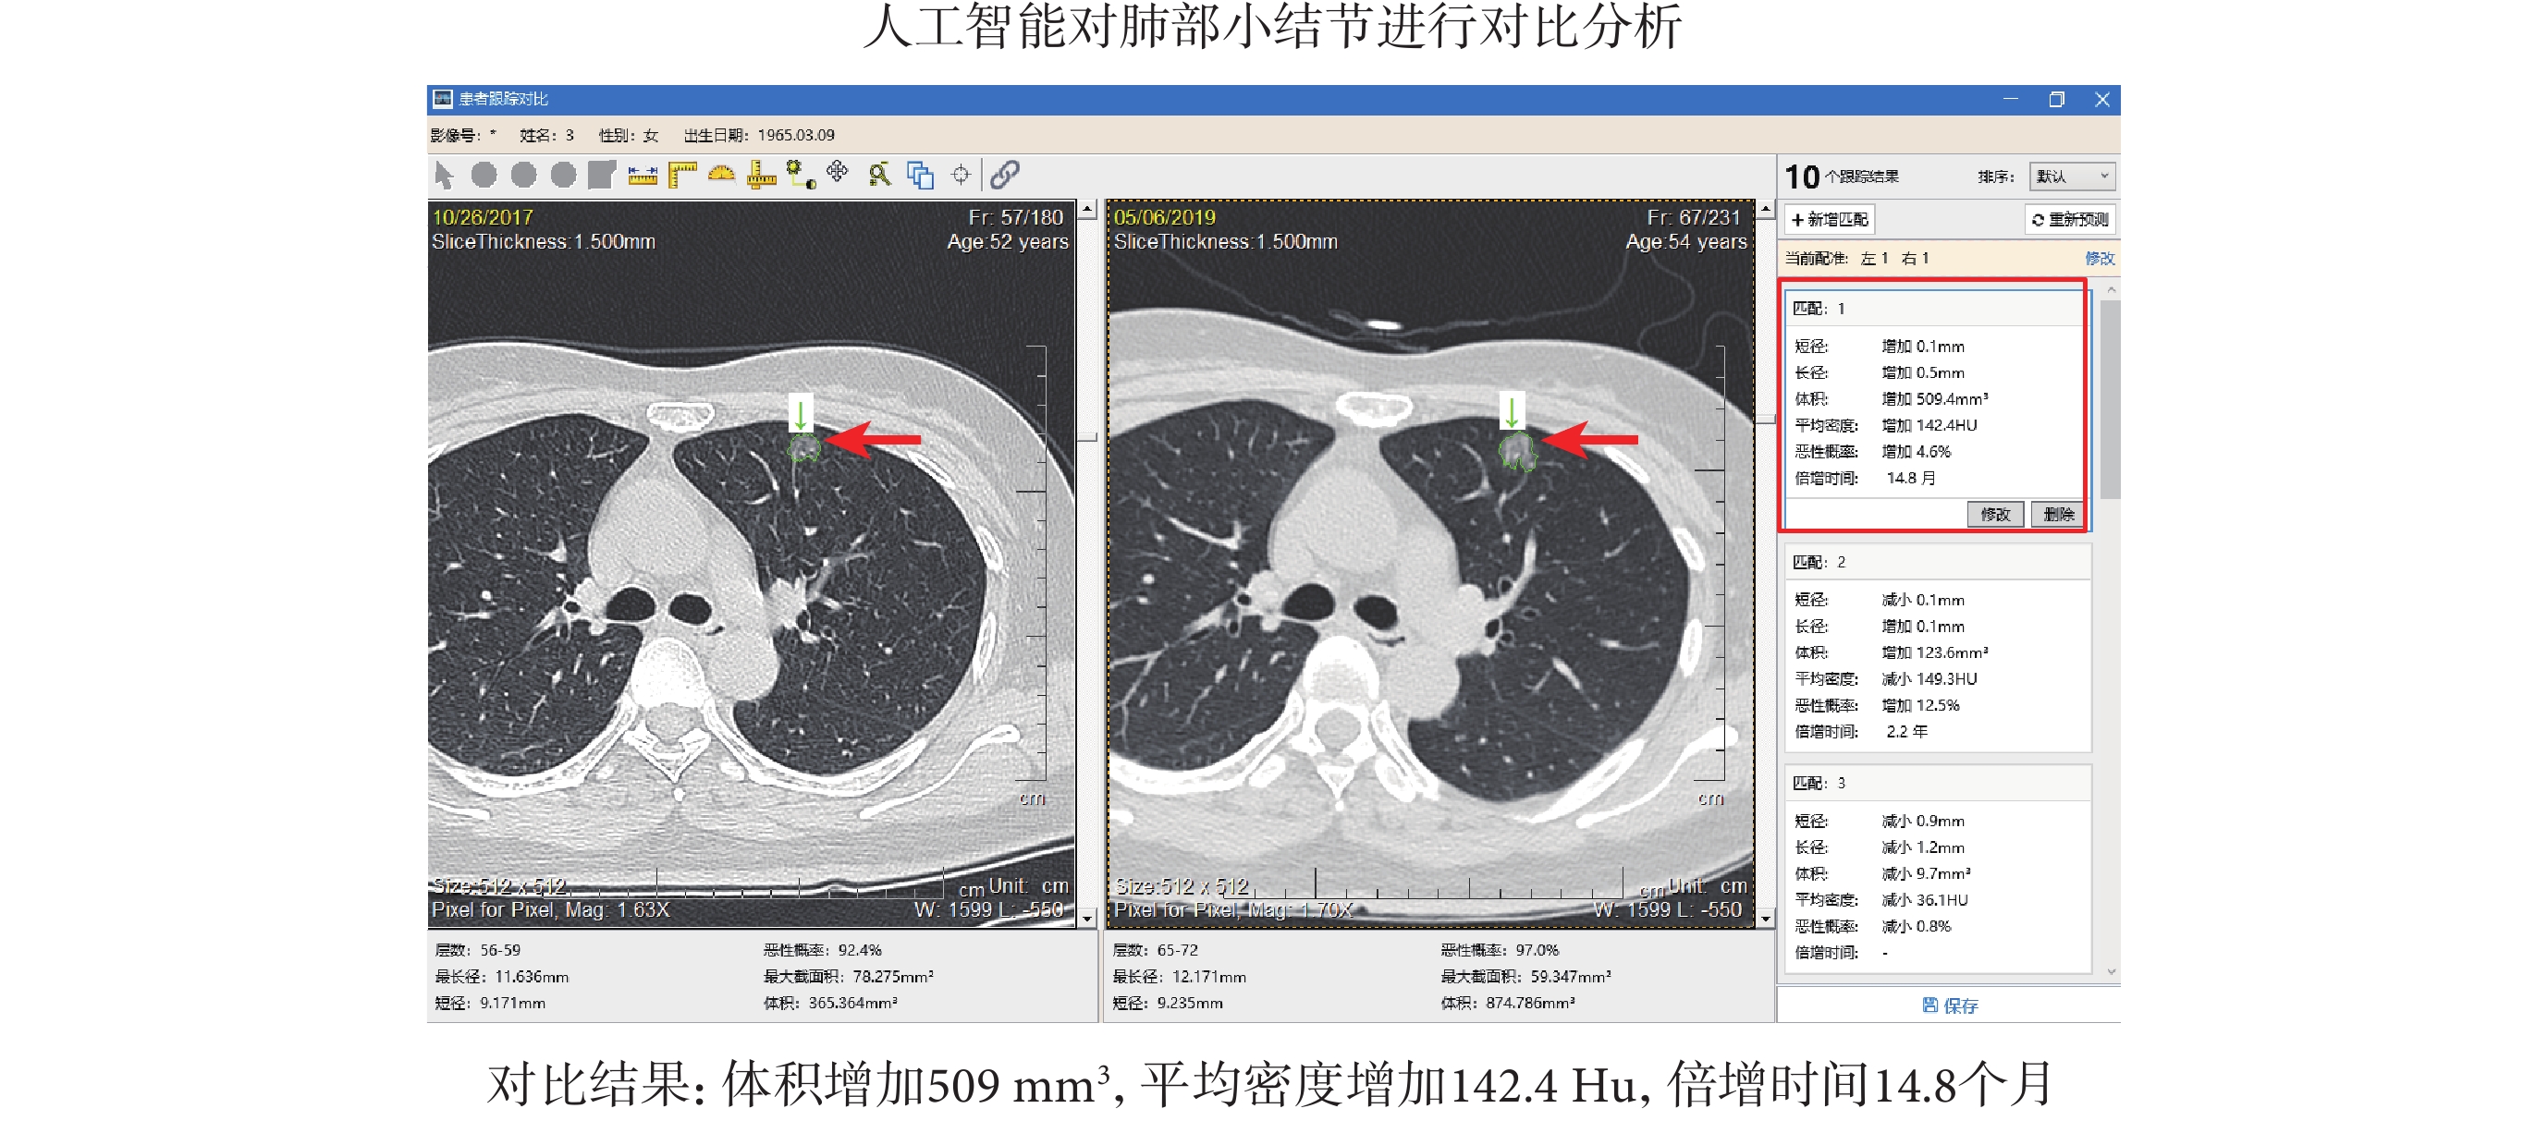Select the arrow pointer tool
Screen dimensions: 2548x1121
click(x=443, y=175)
